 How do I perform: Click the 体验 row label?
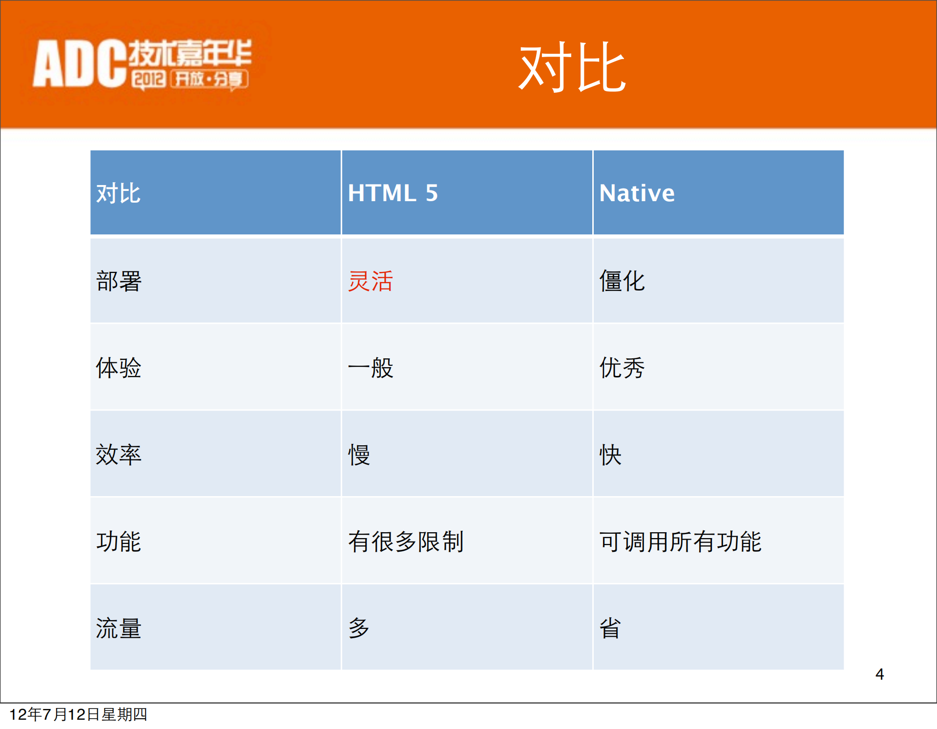119,369
